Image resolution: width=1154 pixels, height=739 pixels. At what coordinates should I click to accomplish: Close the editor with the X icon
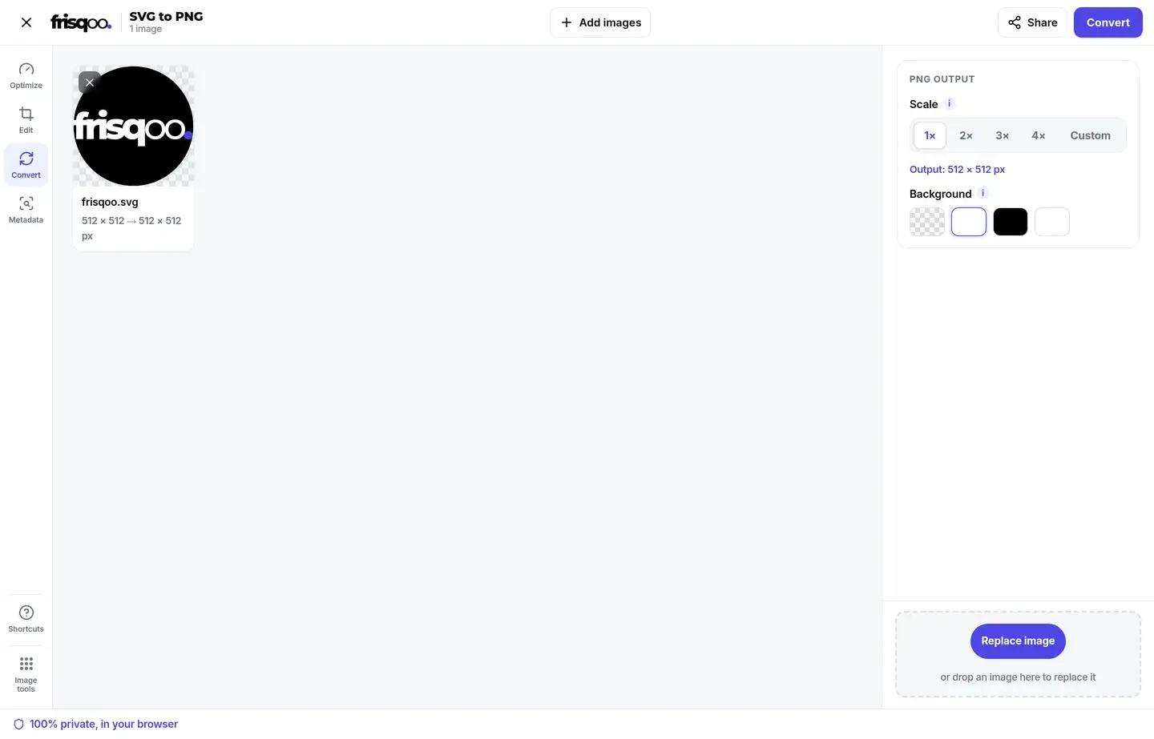coord(26,22)
